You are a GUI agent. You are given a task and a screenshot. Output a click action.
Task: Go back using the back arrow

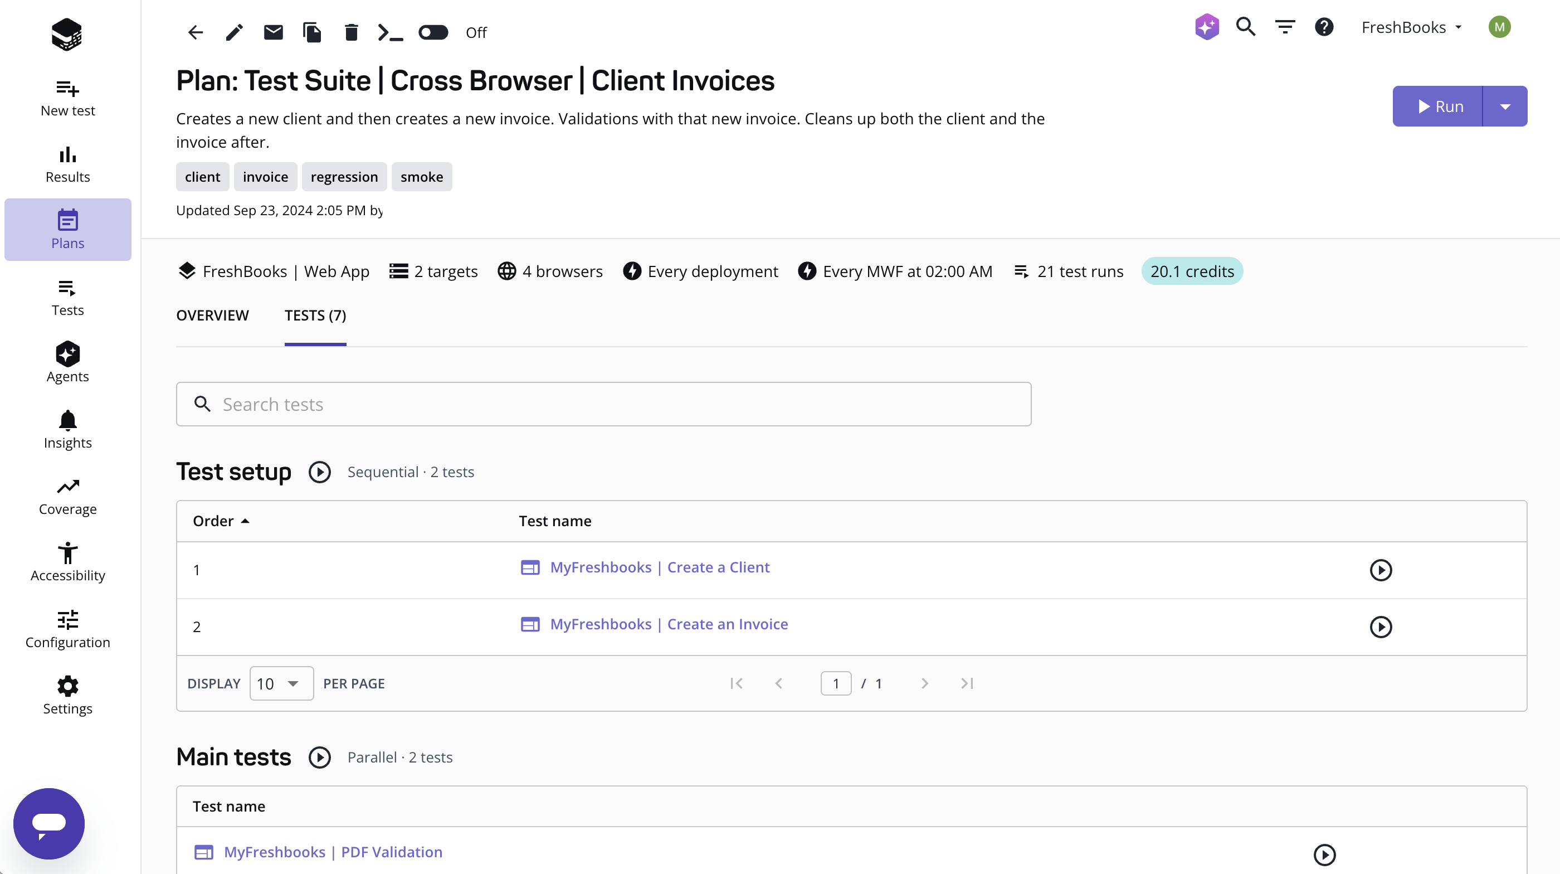[195, 32]
